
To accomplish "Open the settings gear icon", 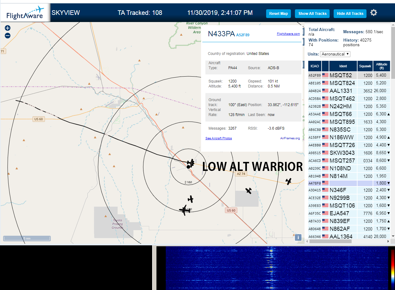I will [374, 13].
